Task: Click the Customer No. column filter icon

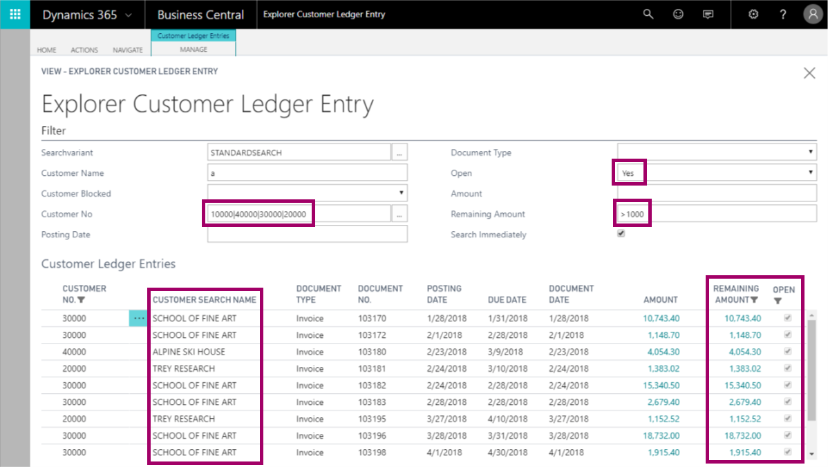Action: pos(82,300)
